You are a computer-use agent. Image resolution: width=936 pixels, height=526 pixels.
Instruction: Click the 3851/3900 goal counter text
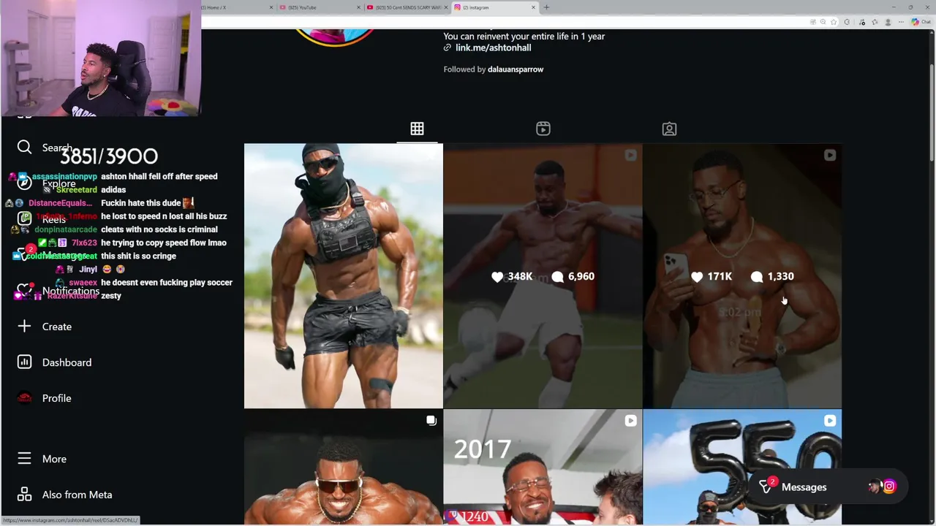[x=108, y=156]
